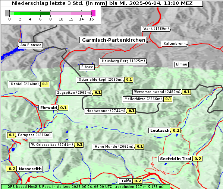Select the Wettersteinwand (2482m) label
This screenshot has height=189, width=223.
click(157, 92)
